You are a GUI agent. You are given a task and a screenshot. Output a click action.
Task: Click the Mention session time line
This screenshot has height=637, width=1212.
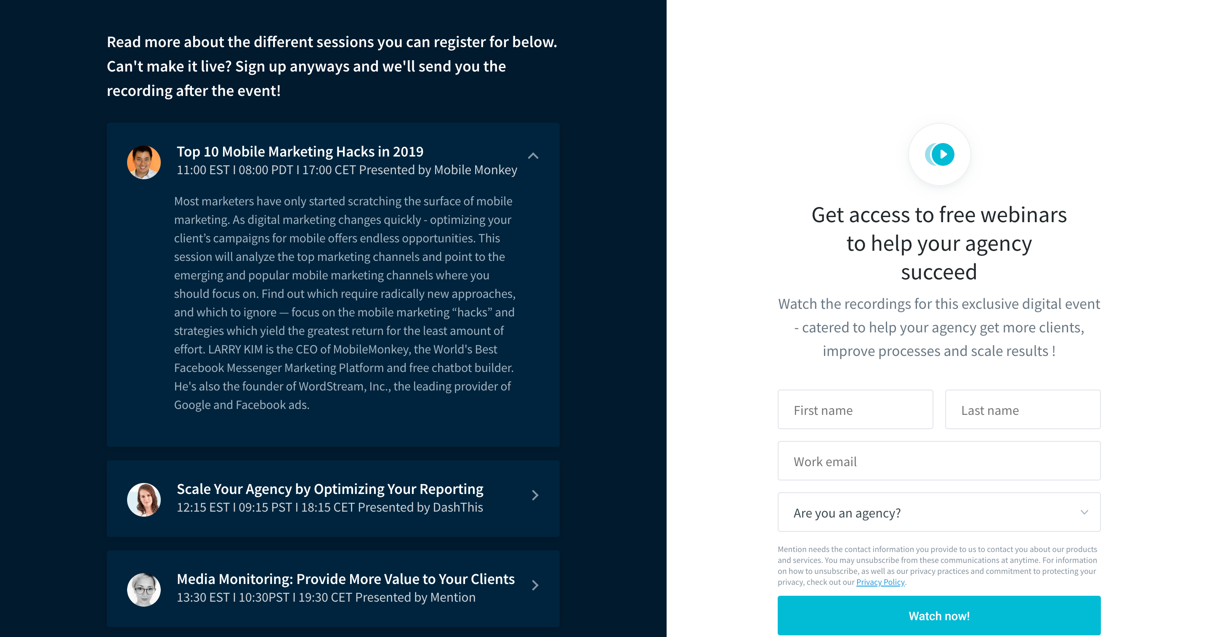click(x=326, y=597)
